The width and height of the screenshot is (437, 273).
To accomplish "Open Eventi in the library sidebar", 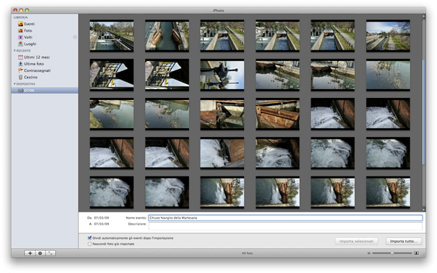I will (x=26, y=24).
